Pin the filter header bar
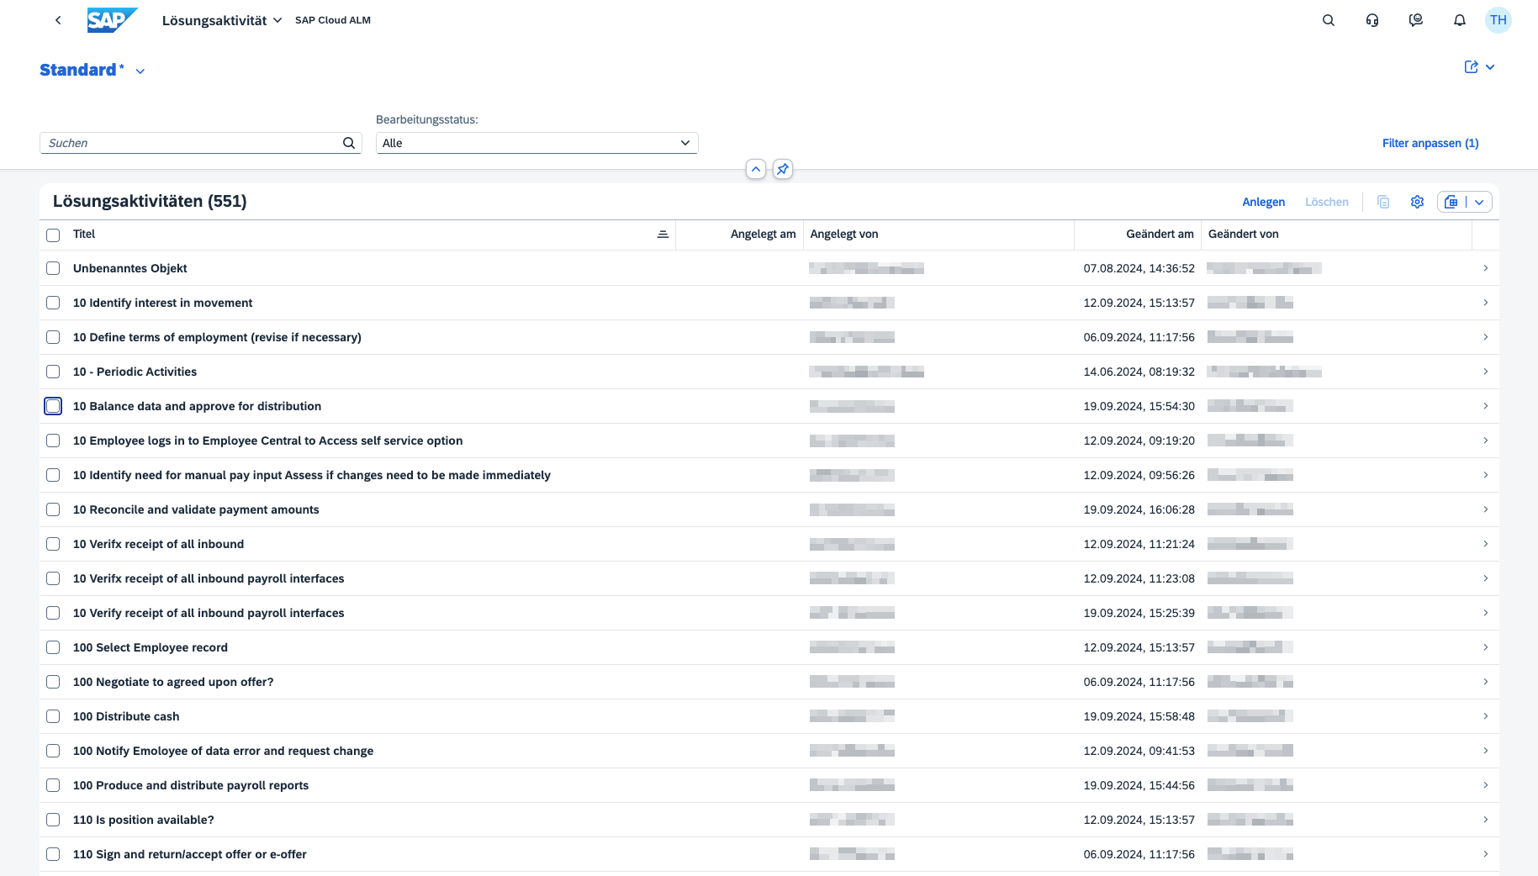Image resolution: width=1538 pixels, height=876 pixels. tap(782, 169)
